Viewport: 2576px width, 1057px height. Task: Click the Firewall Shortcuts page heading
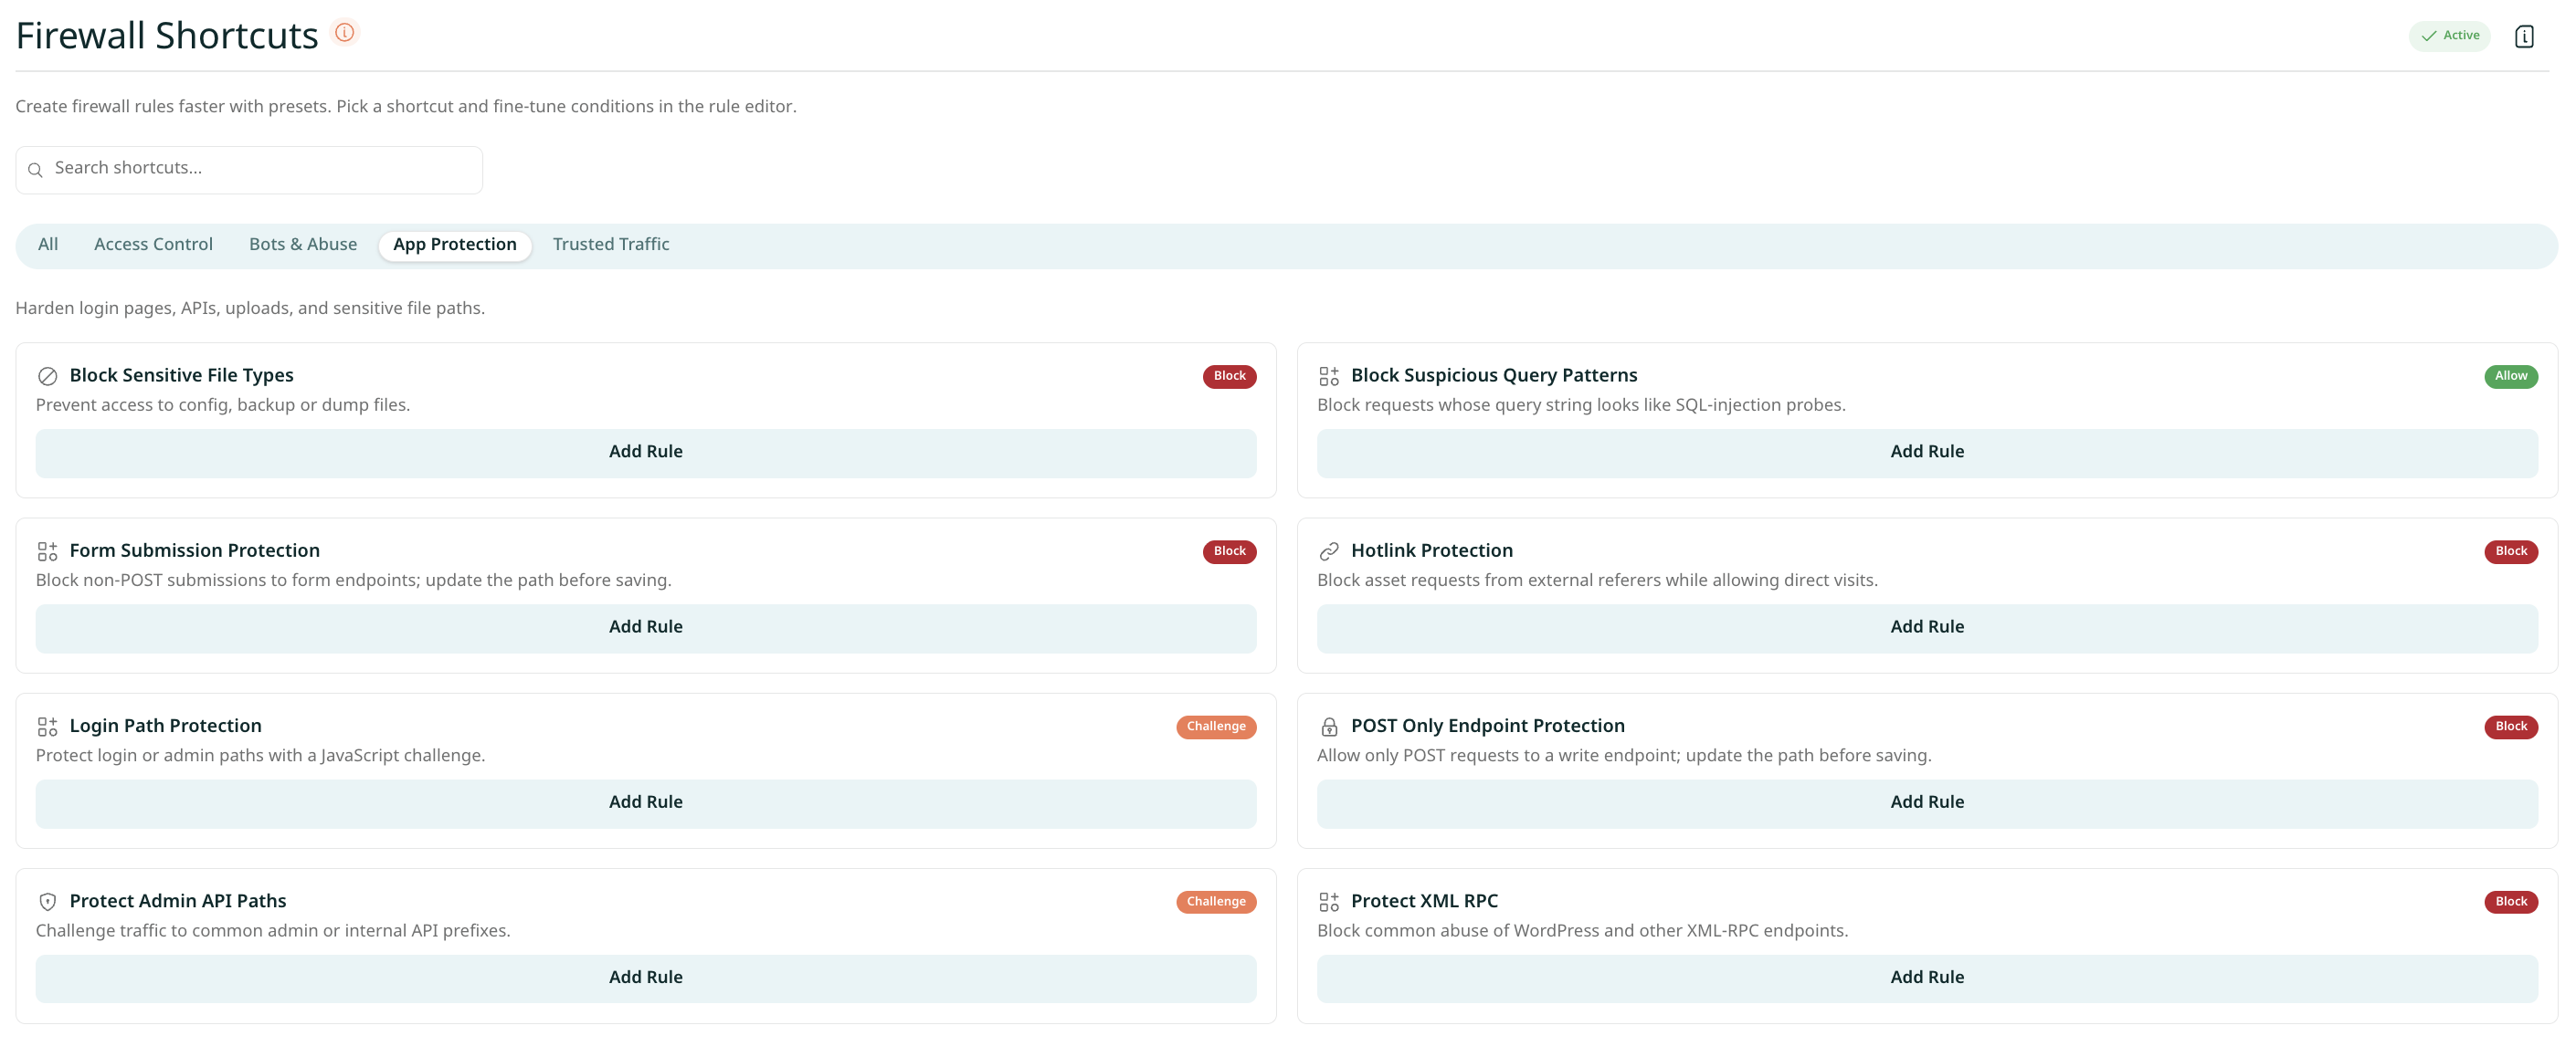click(x=167, y=36)
